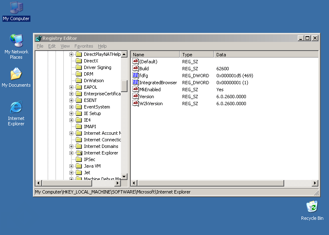
Task: Expand the Internet Explorer key
Action: point(71,153)
